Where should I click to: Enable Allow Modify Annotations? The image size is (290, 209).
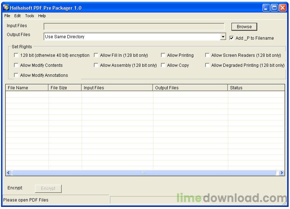tap(16, 75)
